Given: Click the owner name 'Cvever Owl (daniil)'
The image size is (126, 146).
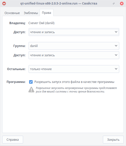Looking at the screenshot, I should point(41,23).
